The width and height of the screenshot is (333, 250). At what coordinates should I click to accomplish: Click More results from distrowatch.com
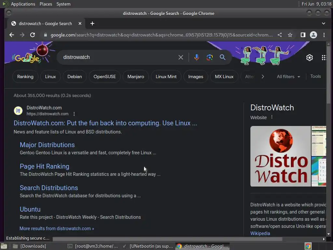57,229
